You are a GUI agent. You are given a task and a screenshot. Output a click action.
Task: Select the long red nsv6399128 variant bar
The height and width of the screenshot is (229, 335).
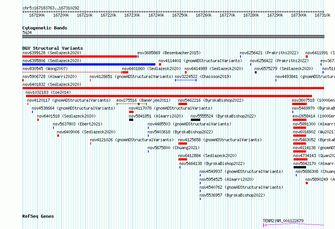click(80, 56)
